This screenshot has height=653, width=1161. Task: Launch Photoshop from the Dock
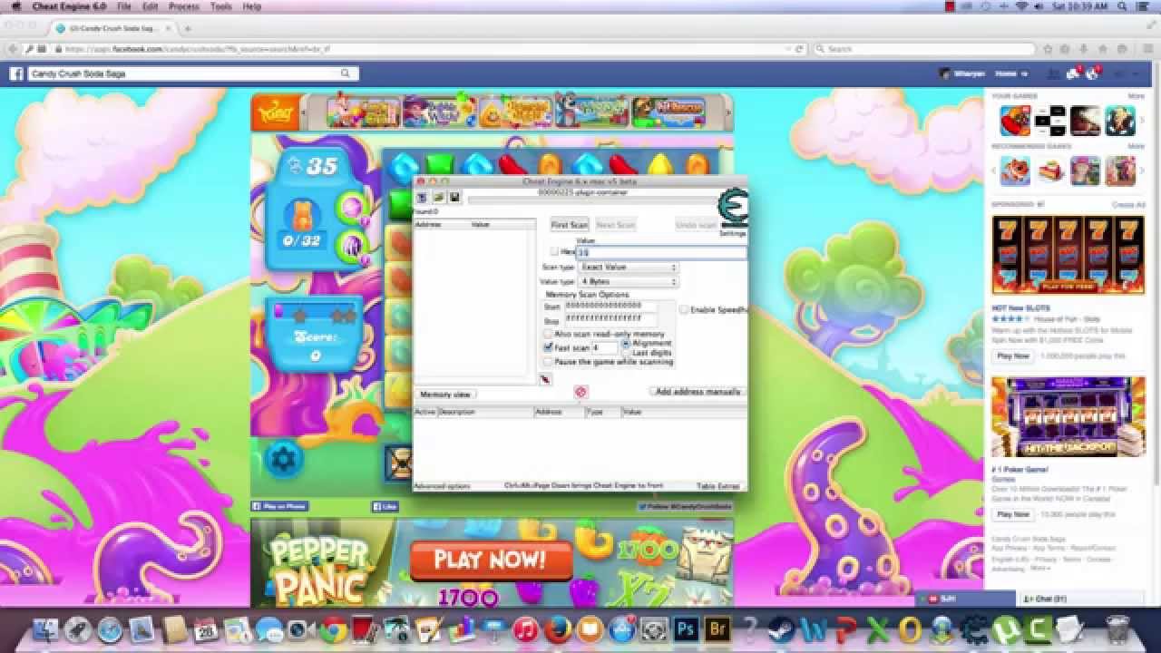686,629
